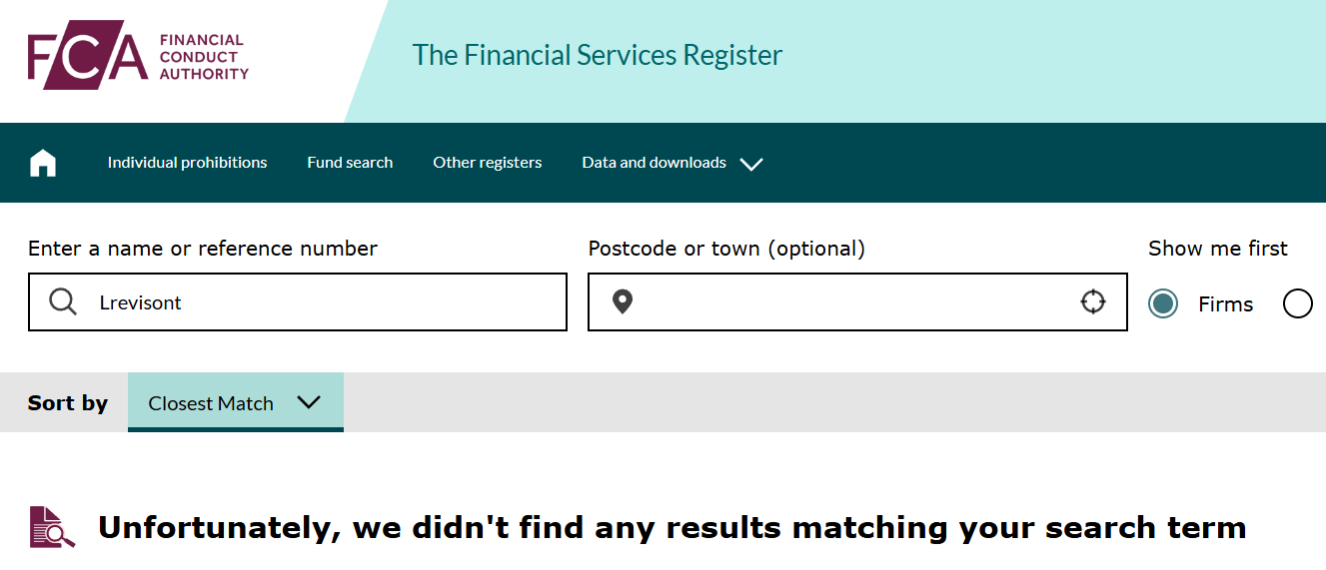The height and width of the screenshot is (570, 1326).
Task: Click the no results found heading text
Action: point(671,527)
